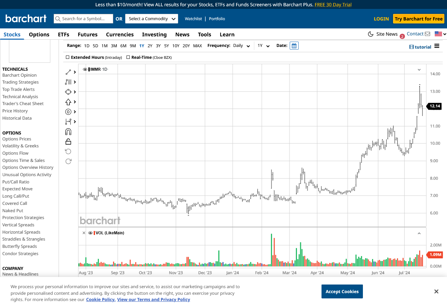Open the country flag language dropdown
The image size is (447, 306).
[440, 34]
